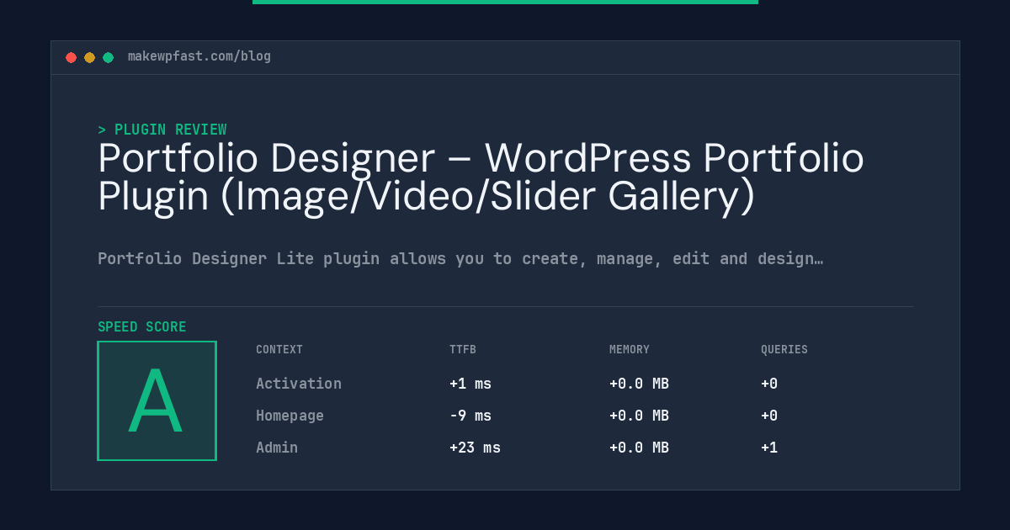1010x530 pixels.
Task: Click the 'Portfolio Designer Lite plugin allows' description
Action: [x=460, y=258]
